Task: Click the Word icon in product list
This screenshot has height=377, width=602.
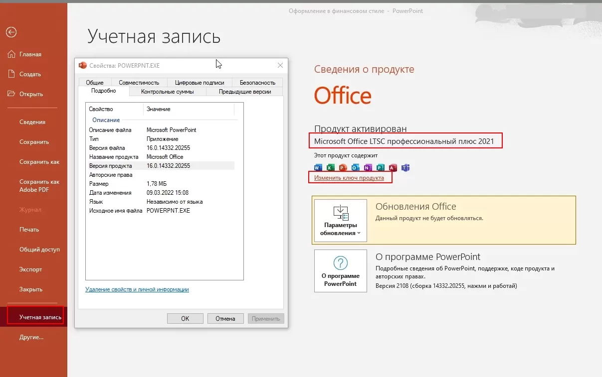Action: [x=318, y=168]
